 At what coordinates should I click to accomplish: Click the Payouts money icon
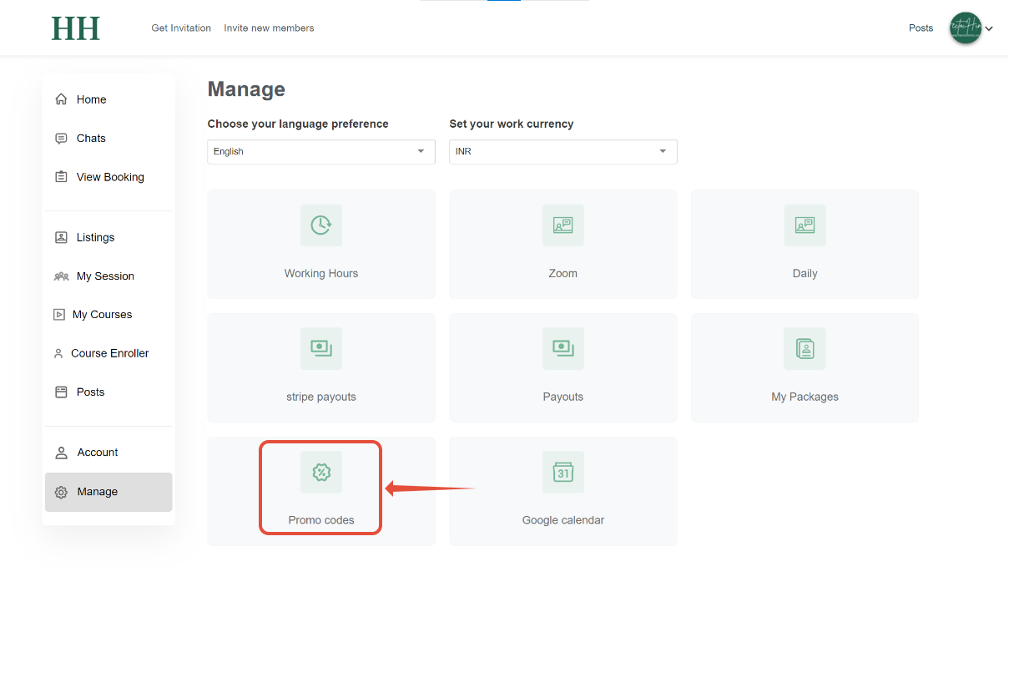563,348
